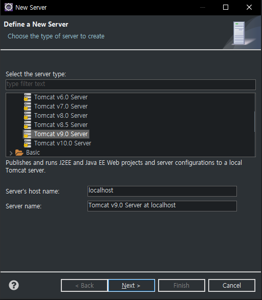Click the type filter text field

click(130, 84)
